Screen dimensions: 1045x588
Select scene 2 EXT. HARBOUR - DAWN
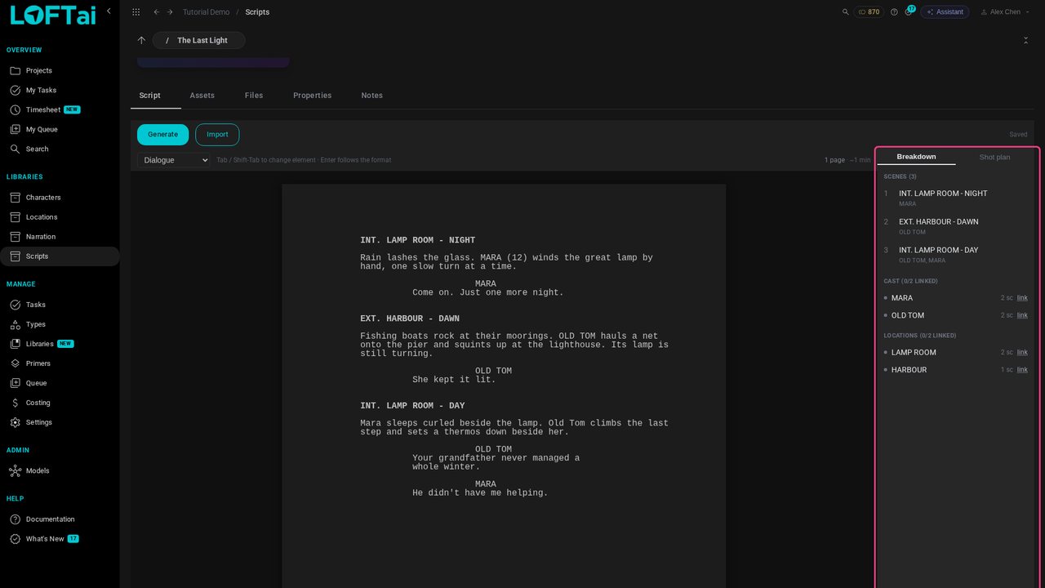pyautogui.click(x=956, y=226)
